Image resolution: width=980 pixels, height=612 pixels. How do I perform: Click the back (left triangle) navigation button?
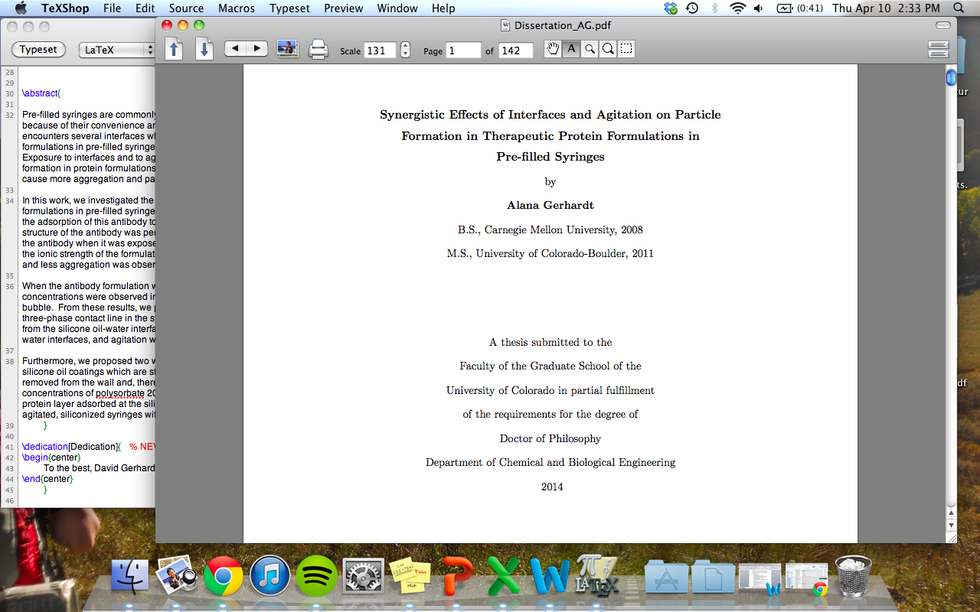[235, 49]
